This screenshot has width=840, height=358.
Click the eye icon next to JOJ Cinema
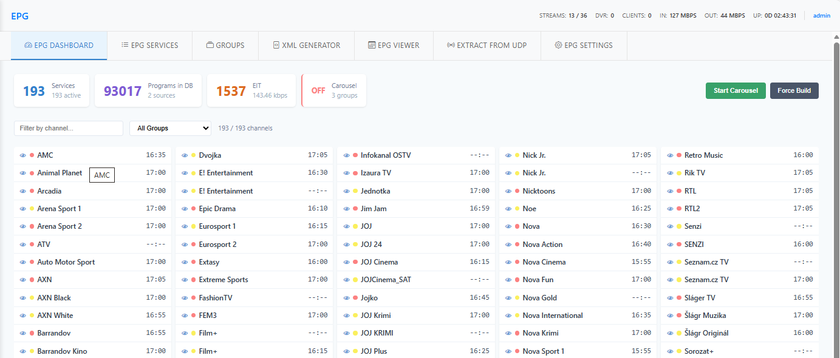(346, 262)
